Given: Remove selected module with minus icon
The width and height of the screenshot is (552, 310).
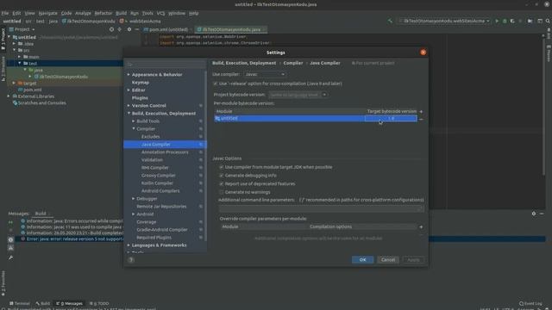Looking at the screenshot, I should pos(421,119).
